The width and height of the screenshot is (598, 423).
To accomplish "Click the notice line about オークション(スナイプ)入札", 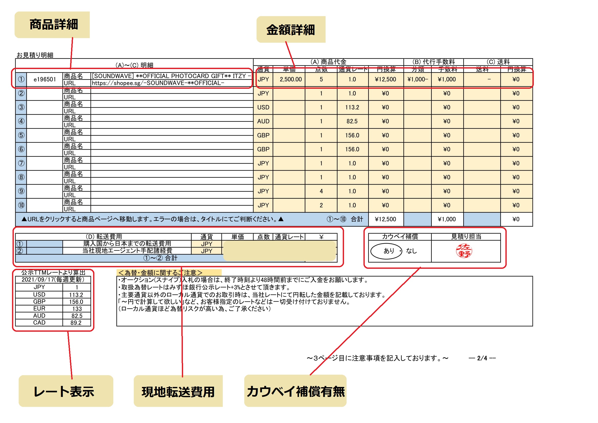I will (243, 280).
